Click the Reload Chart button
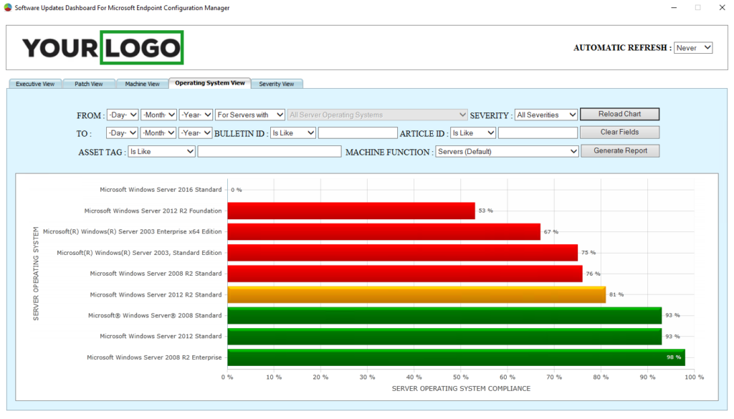The width and height of the screenshot is (734, 419). pyautogui.click(x=619, y=113)
